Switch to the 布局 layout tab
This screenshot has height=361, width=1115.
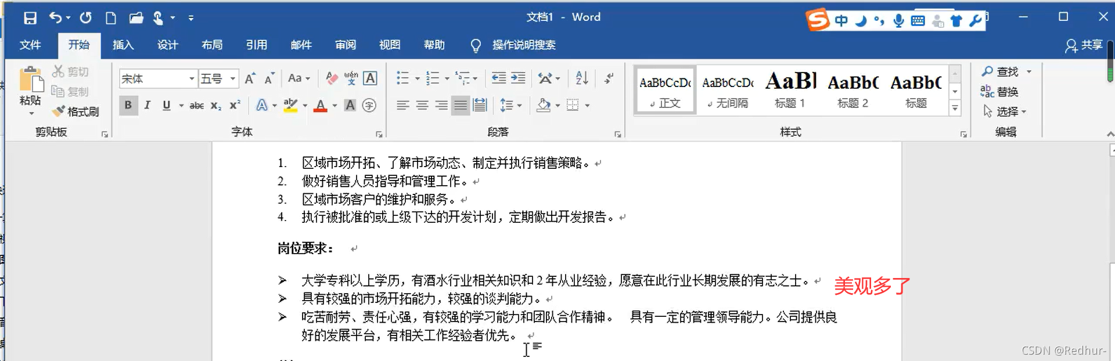tap(212, 45)
